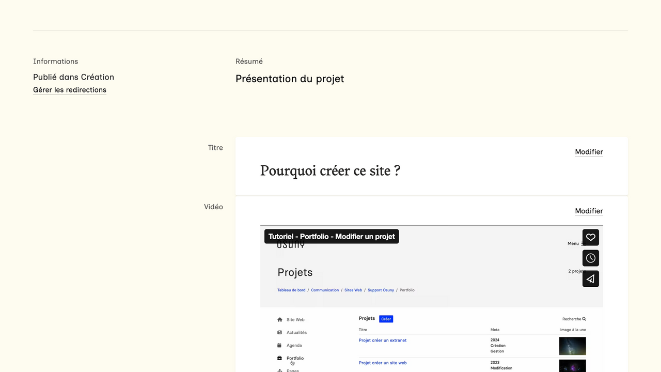This screenshot has height=372, width=661.
Task: Go to Tableau de bord breadcrumb
Action: point(291,290)
